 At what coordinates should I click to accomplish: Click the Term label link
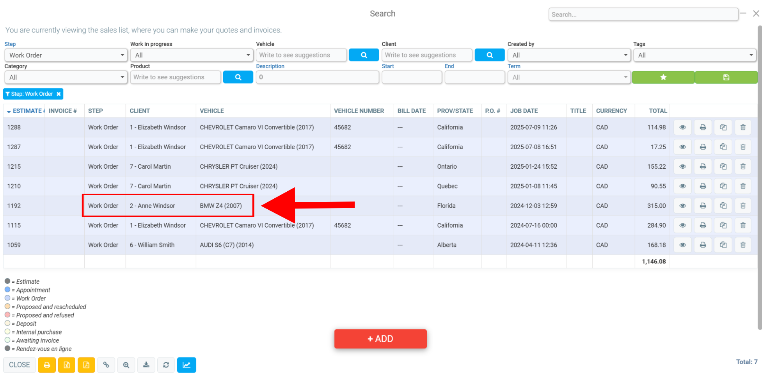coord(514,66)
